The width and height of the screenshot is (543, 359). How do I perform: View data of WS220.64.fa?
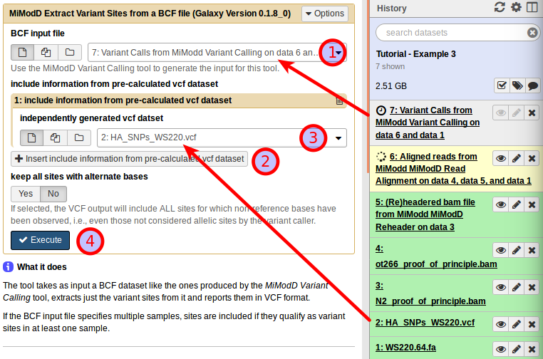(501, 349)
